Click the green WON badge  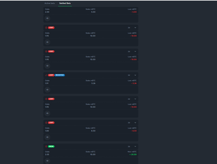click(51, 146)
